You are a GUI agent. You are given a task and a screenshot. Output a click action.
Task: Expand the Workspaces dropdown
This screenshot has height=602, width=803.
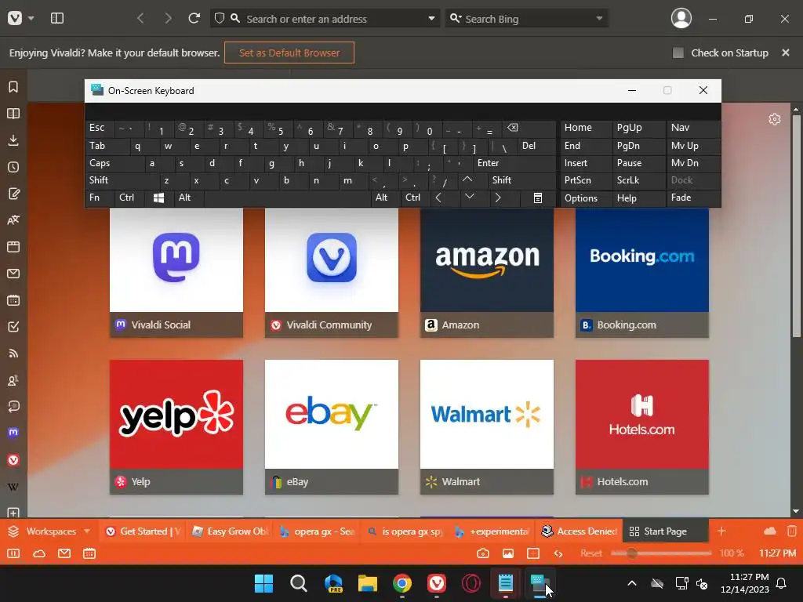pyautogui.click(x=86, y=531)
